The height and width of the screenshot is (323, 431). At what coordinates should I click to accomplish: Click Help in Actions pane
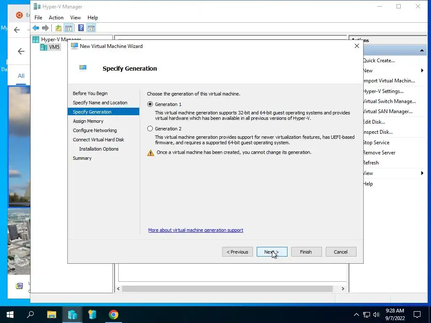368,184
